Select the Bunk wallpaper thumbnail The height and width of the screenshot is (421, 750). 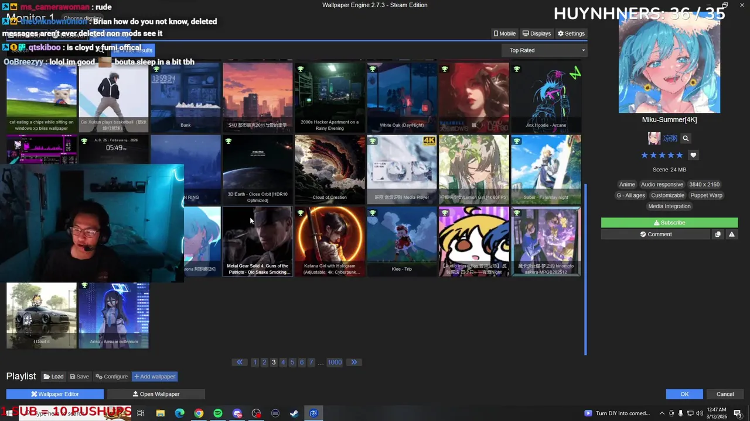[186, 97]
